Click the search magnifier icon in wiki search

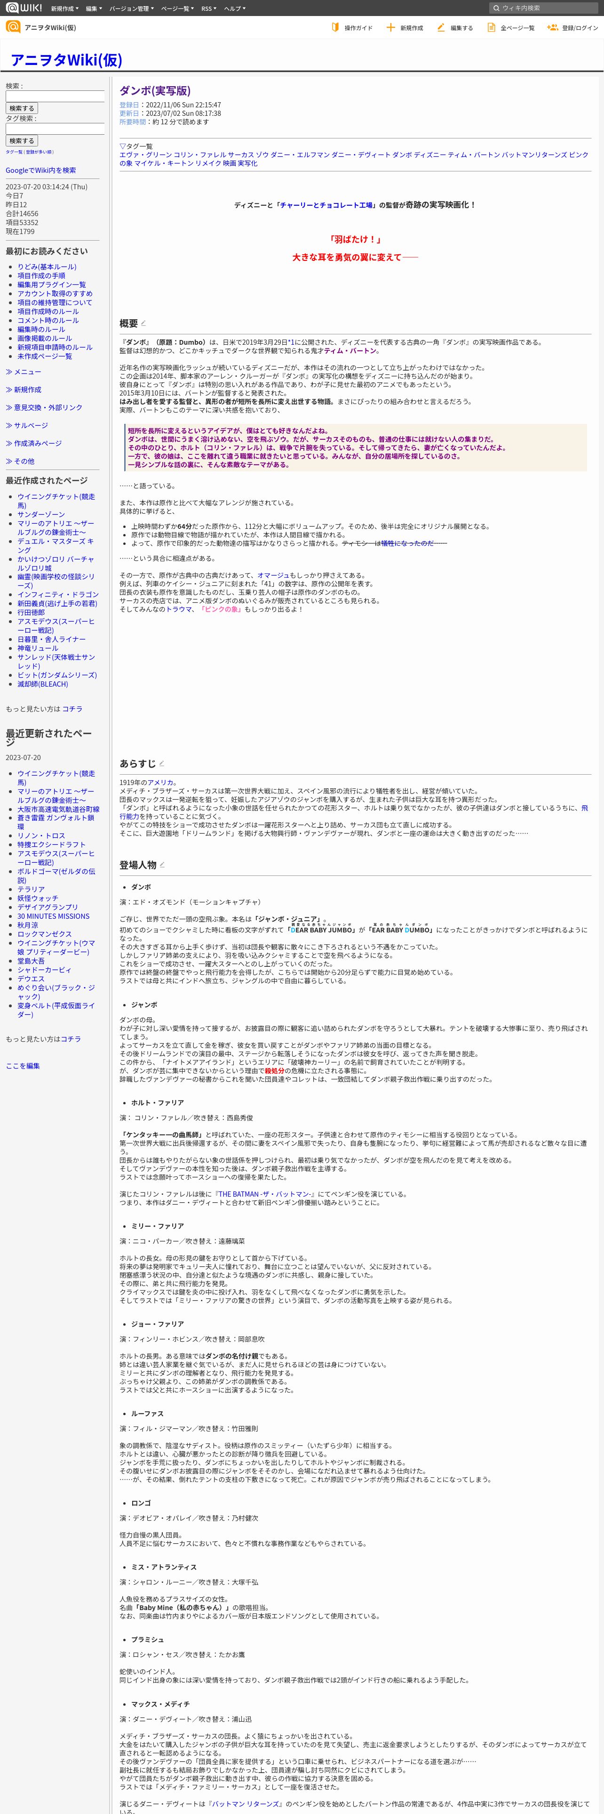coord(496,8)
